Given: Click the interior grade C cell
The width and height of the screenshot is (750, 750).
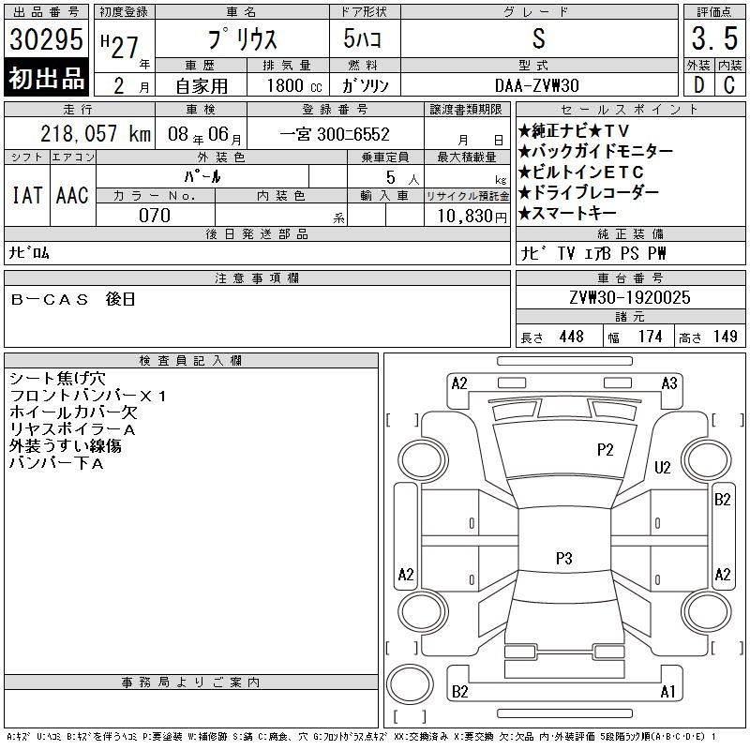Looking at the screenshot, I should pos(728,84).
